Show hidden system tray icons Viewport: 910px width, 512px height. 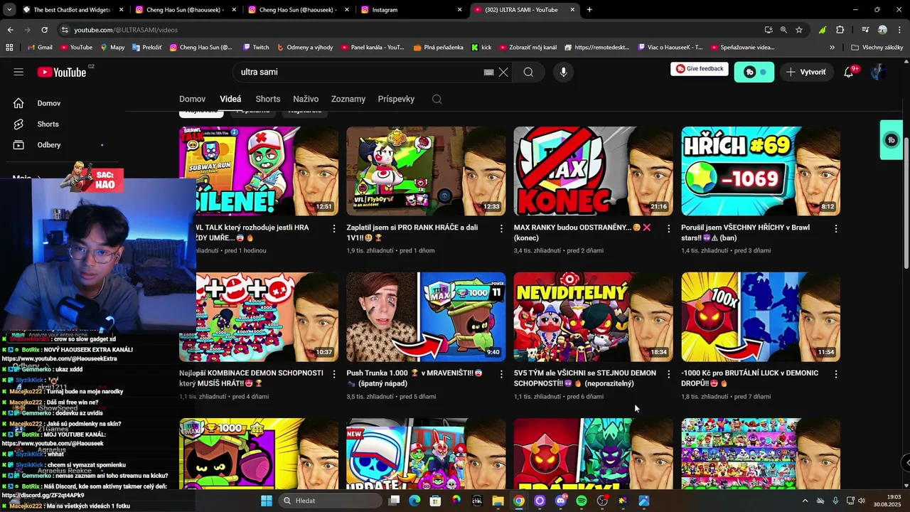tap(805, 501)
